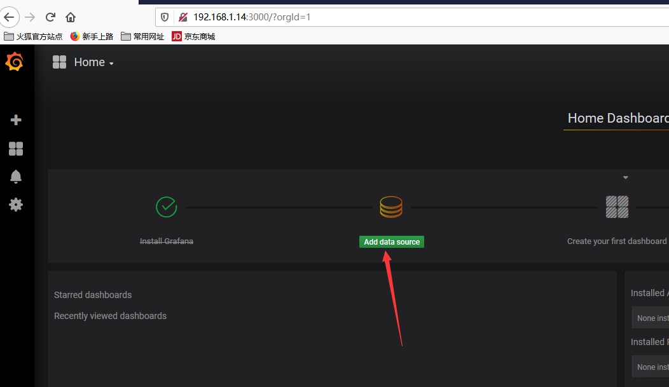This screenshot has width=669, height=387.
Task: Open the 新手上路 bookmark
Action: 92,37
